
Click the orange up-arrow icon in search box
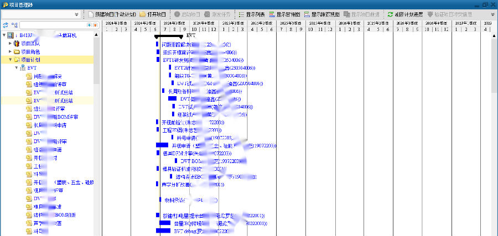(x=95, y=25)
